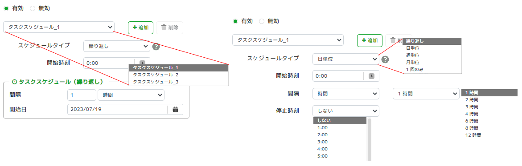Pick 1 回のみ in the schedule type list
The height and width of the screenshot is (166, 522).
432,69
